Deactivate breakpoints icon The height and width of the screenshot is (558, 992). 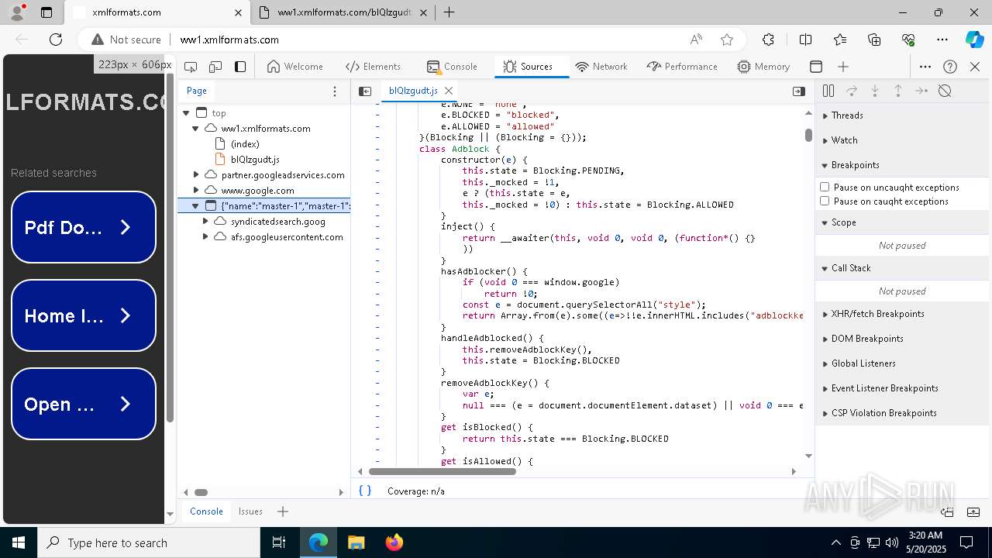coord(945,91)
